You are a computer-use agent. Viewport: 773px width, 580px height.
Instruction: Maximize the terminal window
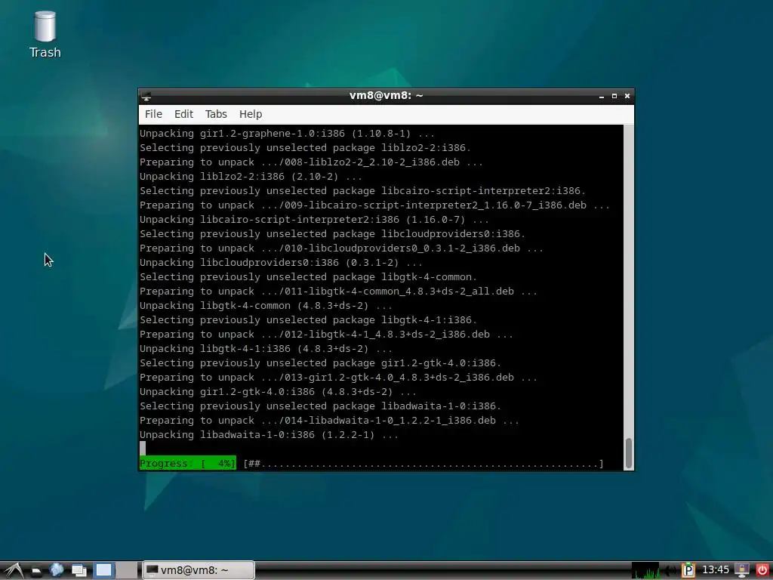pyautogui.click(x=614, y=96)
